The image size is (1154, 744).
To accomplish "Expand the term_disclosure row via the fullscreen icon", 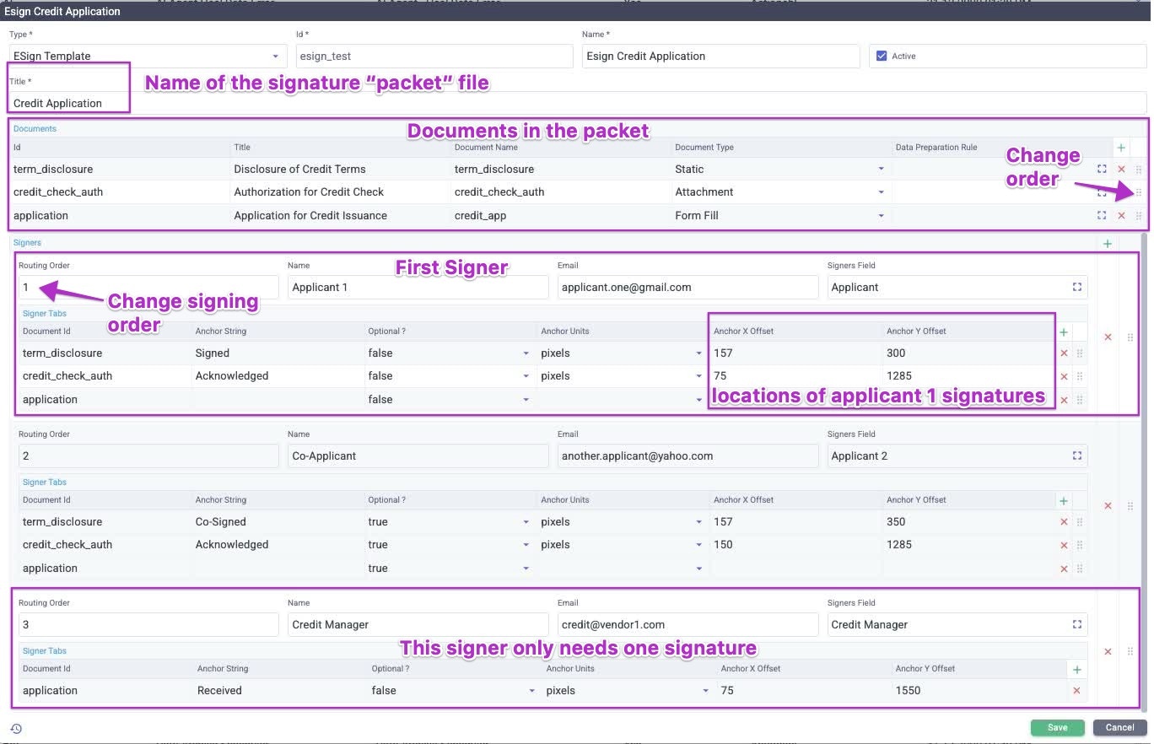I will (1102, 169).
